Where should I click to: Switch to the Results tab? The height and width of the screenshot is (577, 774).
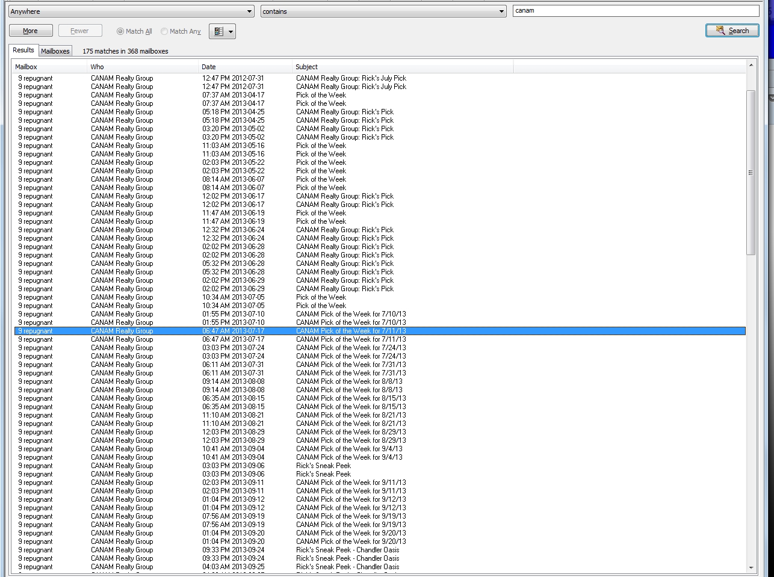(23, 51)
